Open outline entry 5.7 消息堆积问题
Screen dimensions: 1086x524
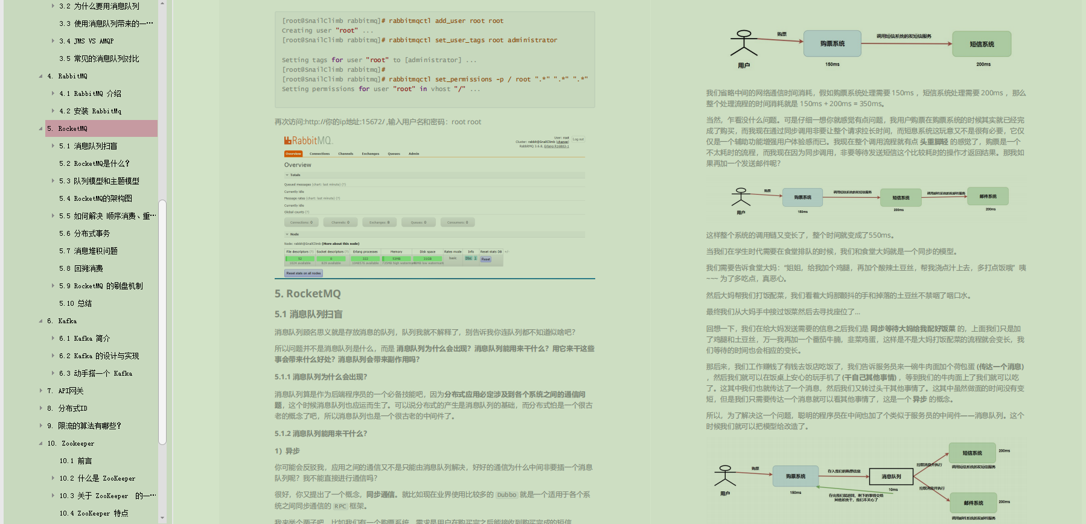pos(88,251)
